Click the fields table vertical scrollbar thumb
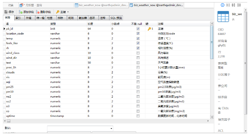The image size is (249, 136). click(212, 42)
